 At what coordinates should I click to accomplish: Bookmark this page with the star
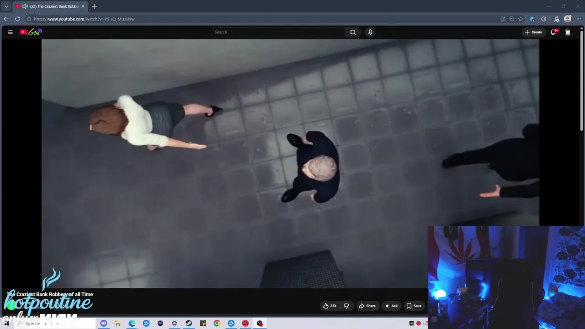[521, 19]
